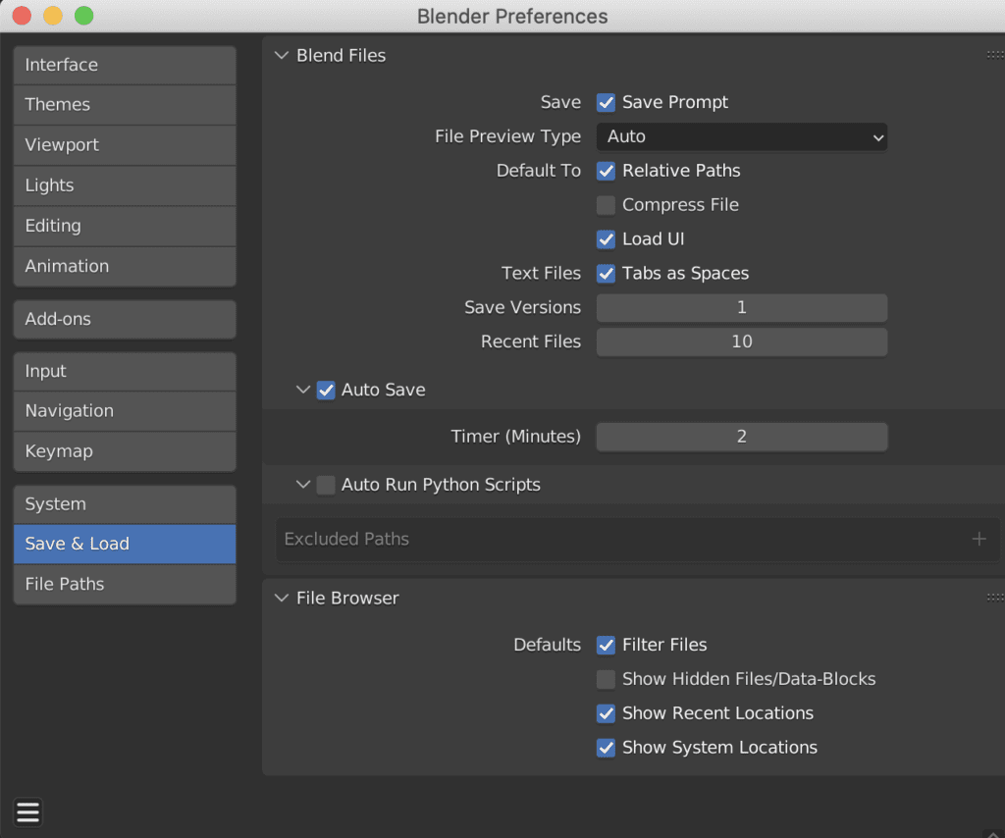Select the Save & Load section
The image size is (1005, 838).
pyautogui.click(x=125, y=544)
